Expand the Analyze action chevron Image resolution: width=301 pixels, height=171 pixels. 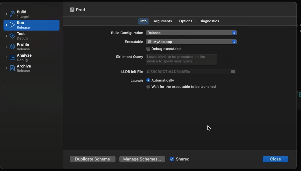click(6, 57)
